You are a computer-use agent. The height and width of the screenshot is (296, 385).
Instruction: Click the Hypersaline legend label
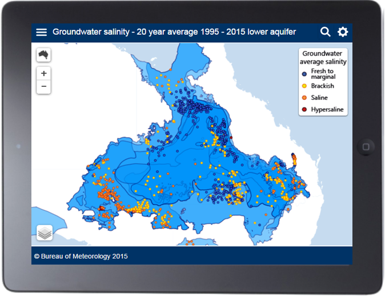pos(327,110)
